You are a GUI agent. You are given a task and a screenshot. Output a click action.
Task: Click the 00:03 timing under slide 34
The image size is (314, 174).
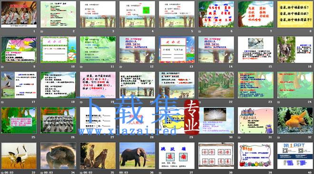tap(49, 173)
